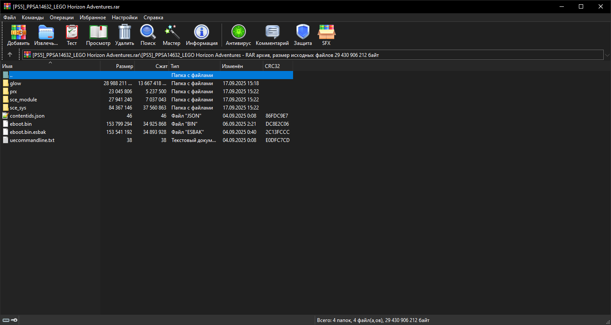Open the Избранное menu
Viewport: 611px width, 325px height.
(x=93, y=18)
